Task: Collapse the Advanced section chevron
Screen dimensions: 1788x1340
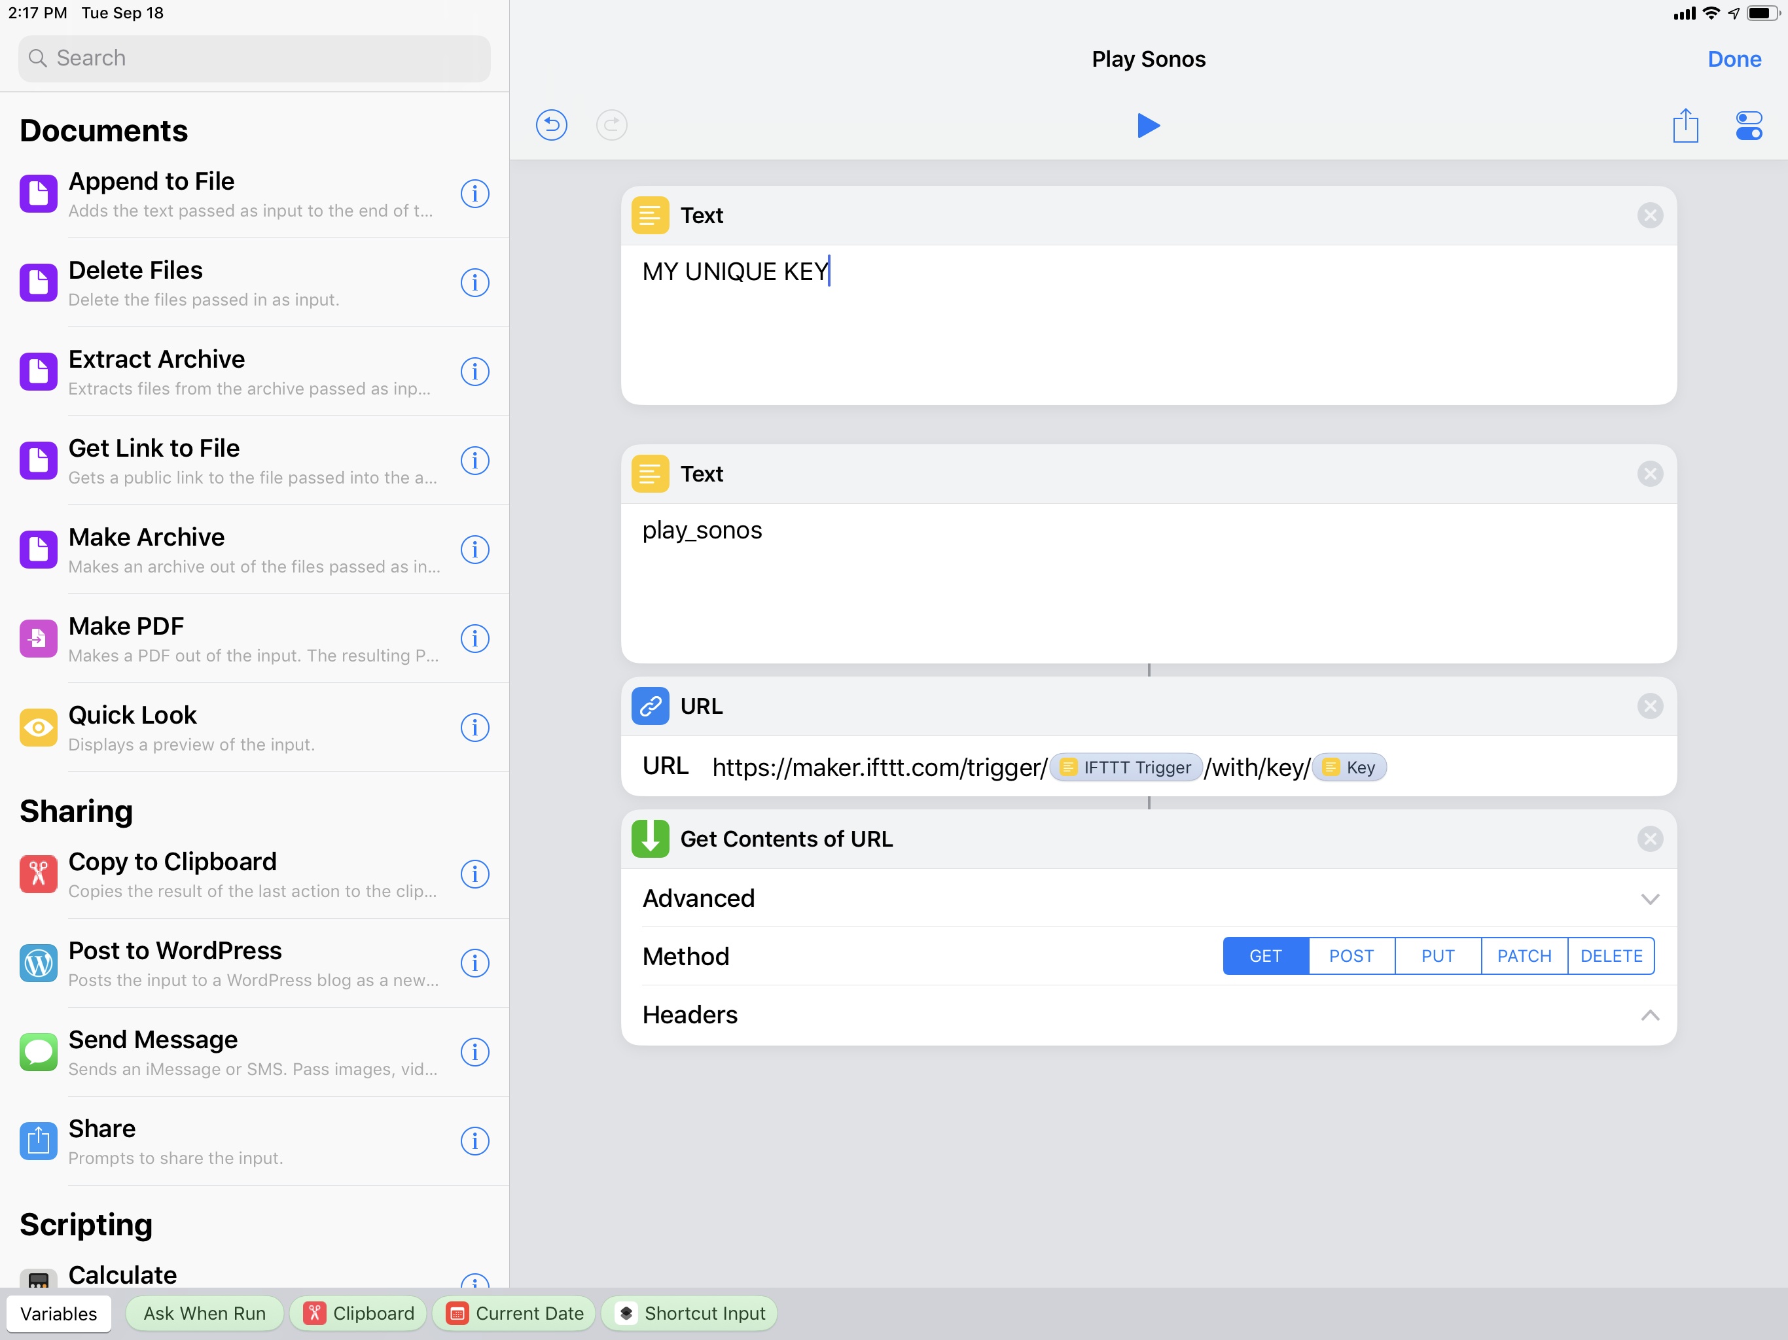Action: pos(1650,899)
